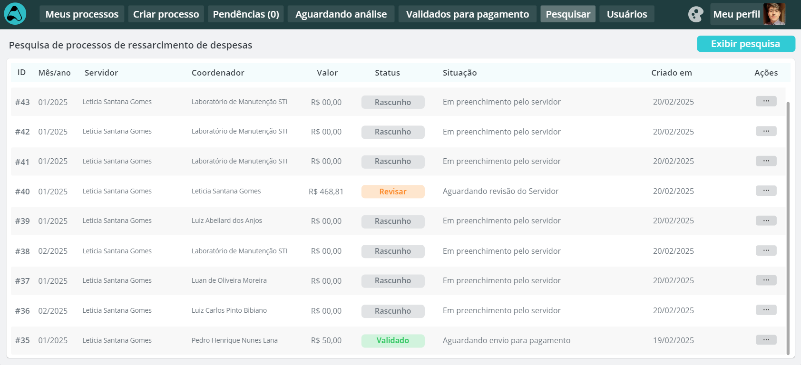
Task: Open actions menu for process #41
Action: 766,161
